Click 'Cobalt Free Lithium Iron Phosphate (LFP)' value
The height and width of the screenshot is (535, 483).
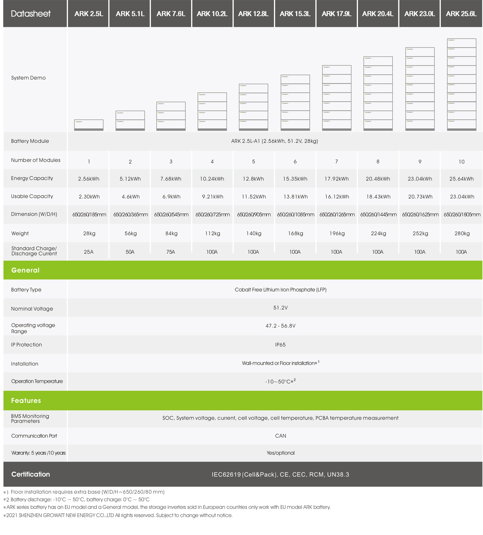pos(280,290)
